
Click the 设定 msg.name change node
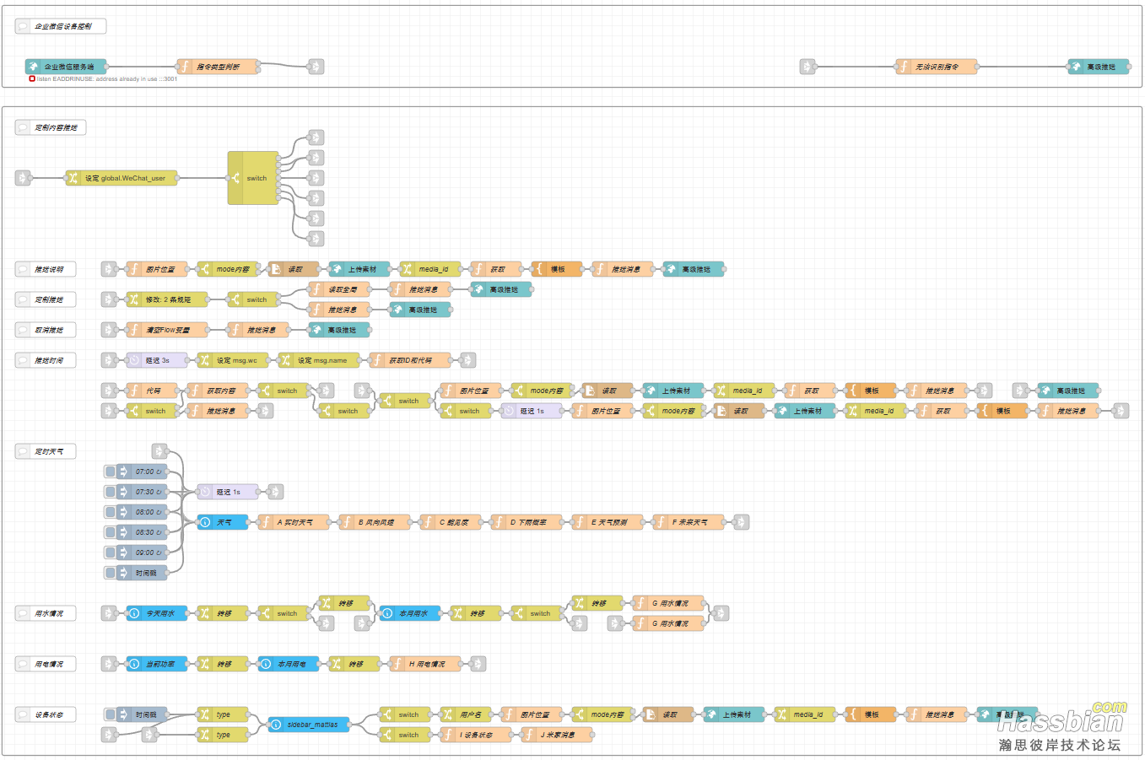pyautogui.click(x=319, y=360)
